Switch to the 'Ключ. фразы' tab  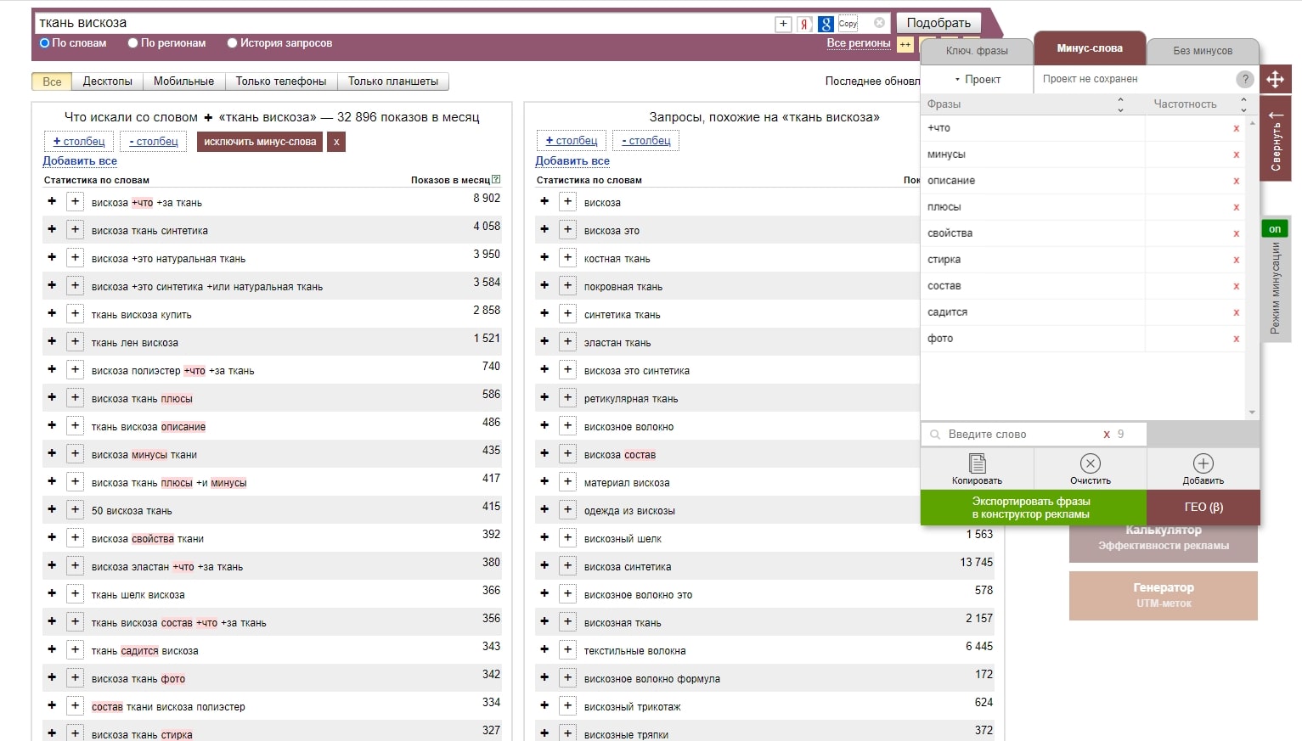pos(977,51)
